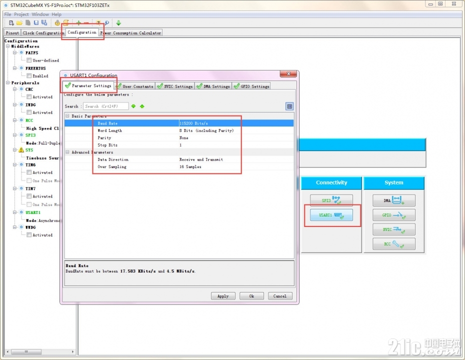Open the Help menu
Image resolution: width=465 pixels, height=360 pixels.
pyautogui.click(x=56, y=14)
